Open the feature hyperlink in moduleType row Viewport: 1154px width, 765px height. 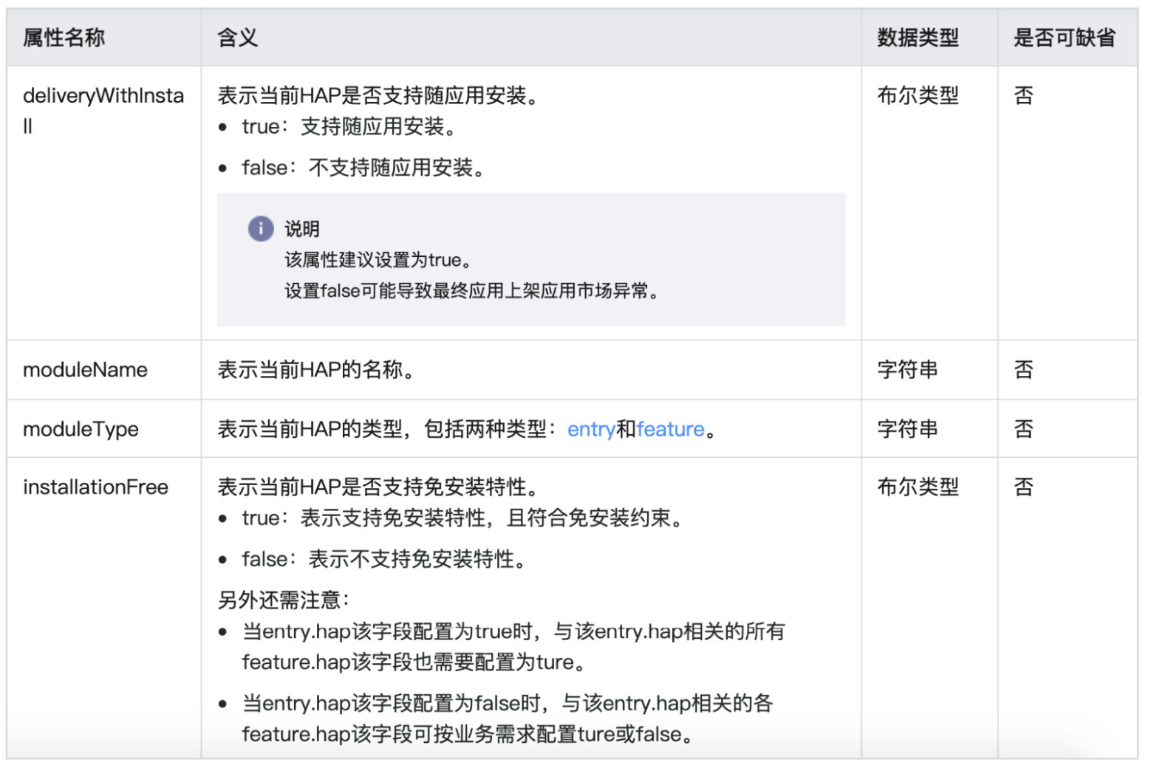tap(670, 429)
